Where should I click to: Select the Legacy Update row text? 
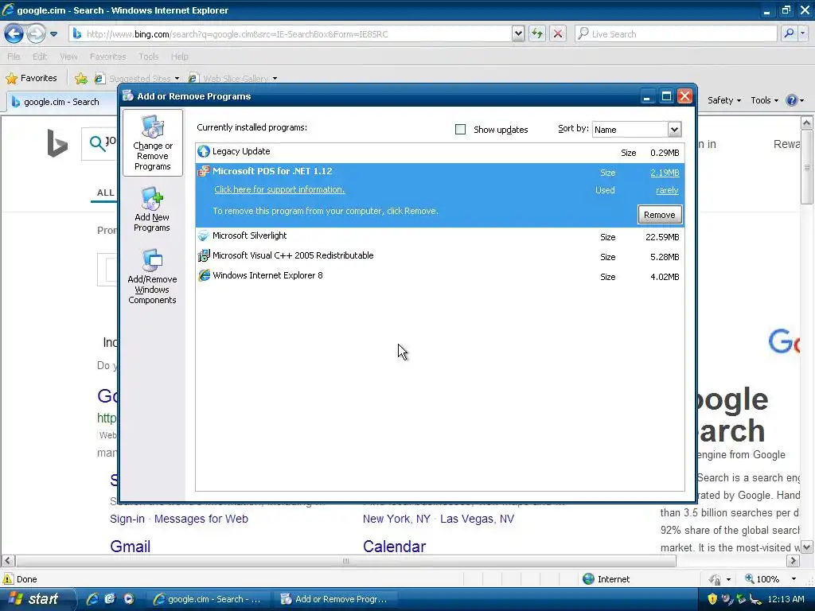[x=241, y=151]
